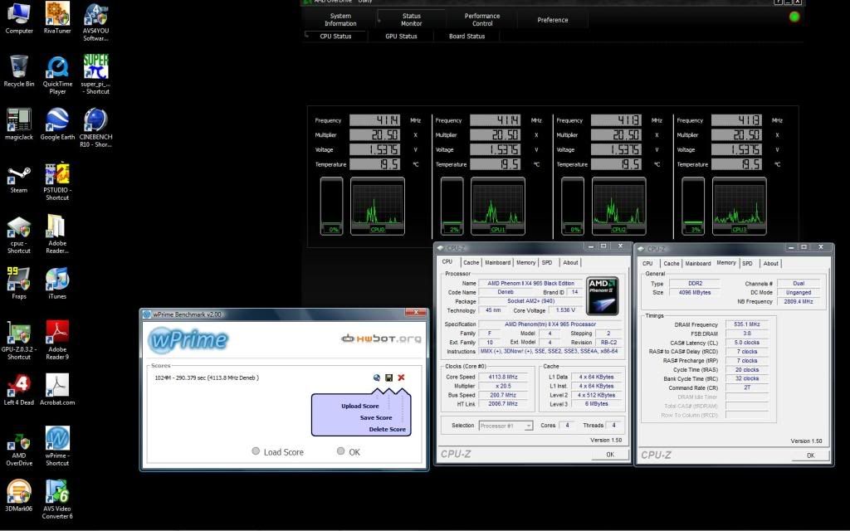The height and width of the screenshot is (531, 850).
Task: Select the Acrobat.com desktop icon
Action: 57,390
